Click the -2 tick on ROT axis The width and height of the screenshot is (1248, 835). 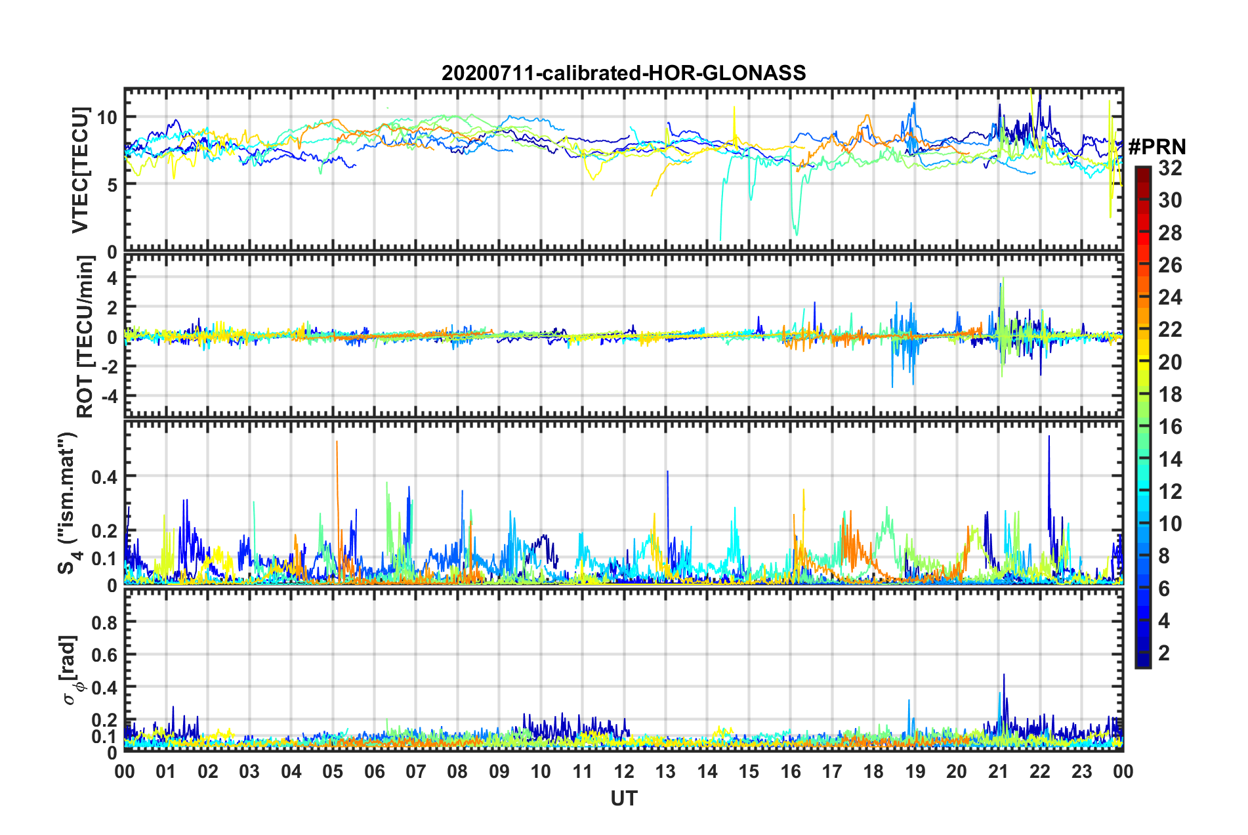pos(109,366)
